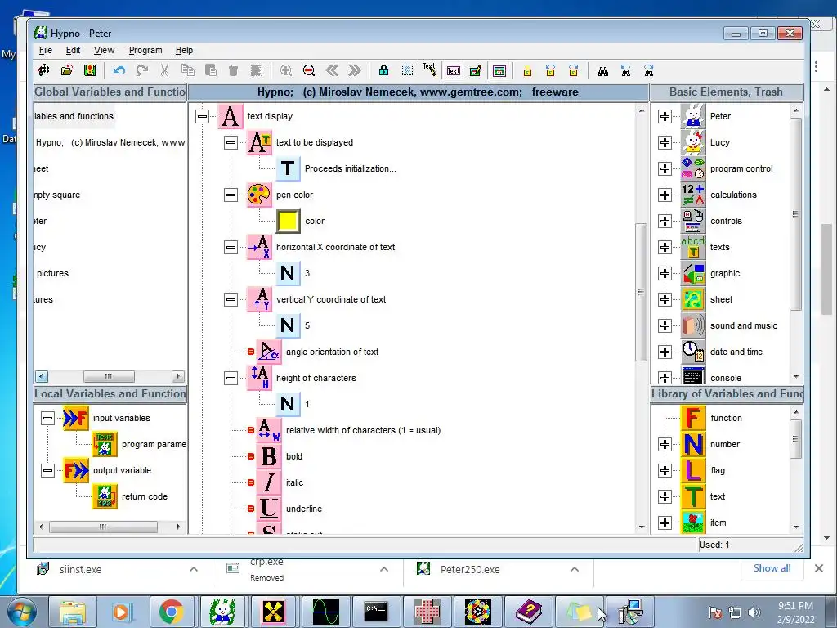Click Show all downloads button
The image size is (837, 628).
pyautogui.click(x=772, y=568)
